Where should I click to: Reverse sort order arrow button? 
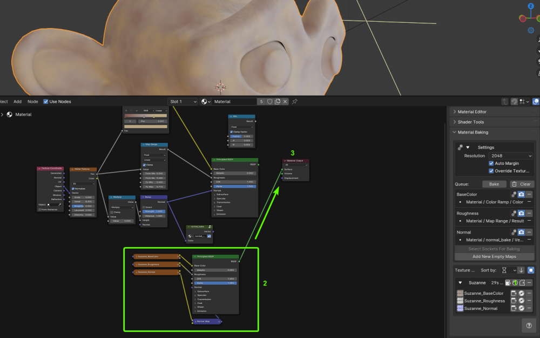click(x=522, y=270)
